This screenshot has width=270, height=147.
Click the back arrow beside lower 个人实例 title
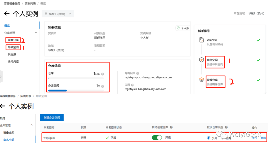tap(2, 106)
